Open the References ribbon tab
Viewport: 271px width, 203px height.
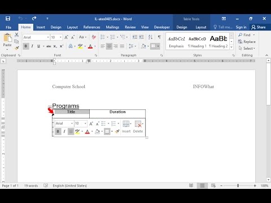[91, 27]
